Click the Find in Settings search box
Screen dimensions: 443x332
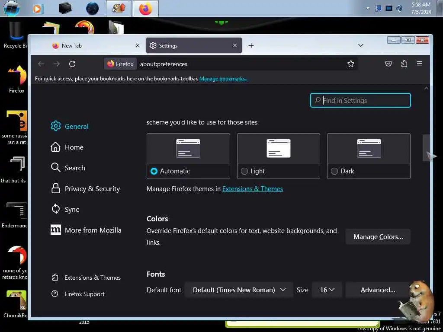[360, 100]
